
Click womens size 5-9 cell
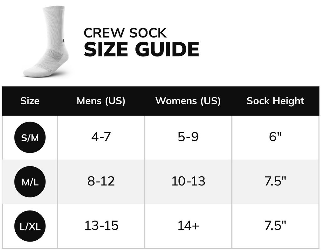188,137
